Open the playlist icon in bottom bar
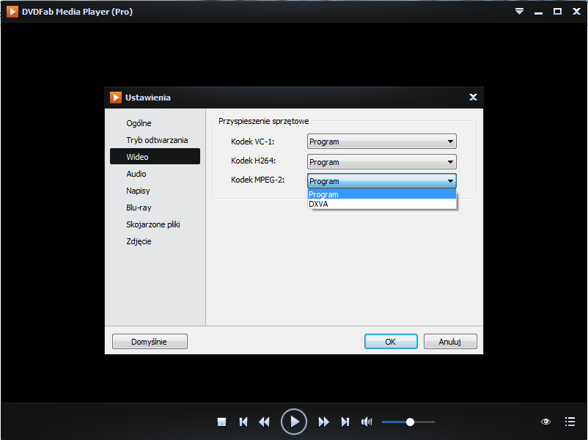 570,422
